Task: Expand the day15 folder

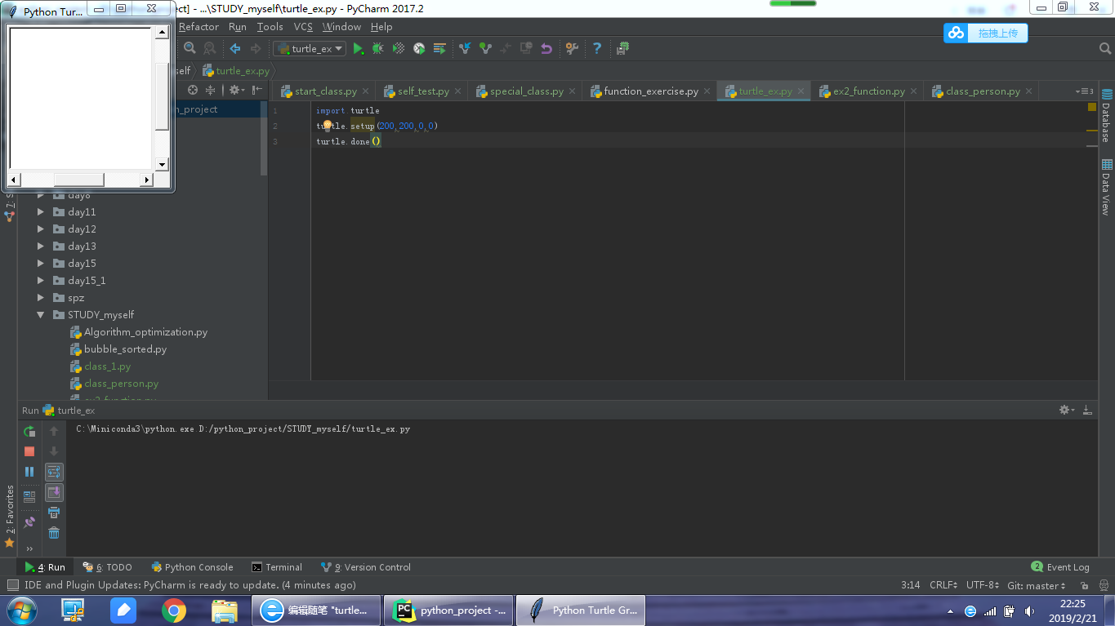Action: point(41,264)
